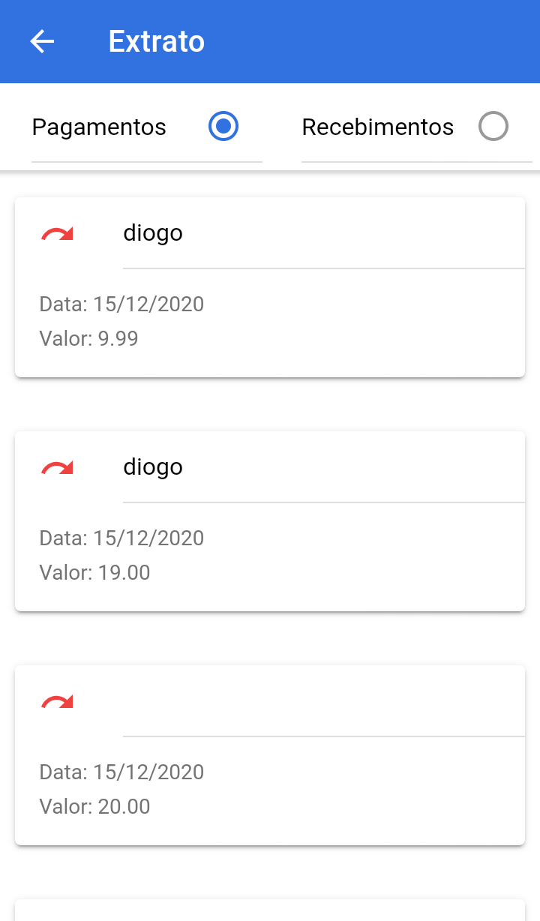Image resolution: width=540 pixels, height=921 pixels.
Task: Click the Valor: 19.00 text
Action: point(94,573)
